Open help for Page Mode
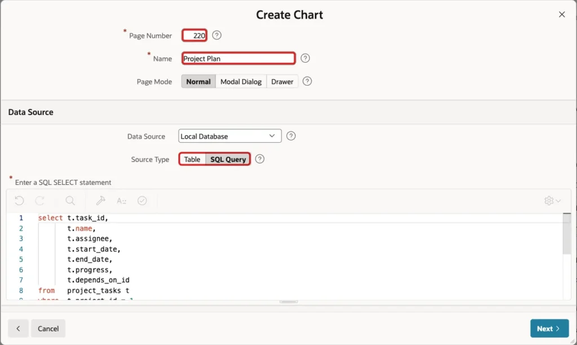577x345 pixels. point(307,81)
